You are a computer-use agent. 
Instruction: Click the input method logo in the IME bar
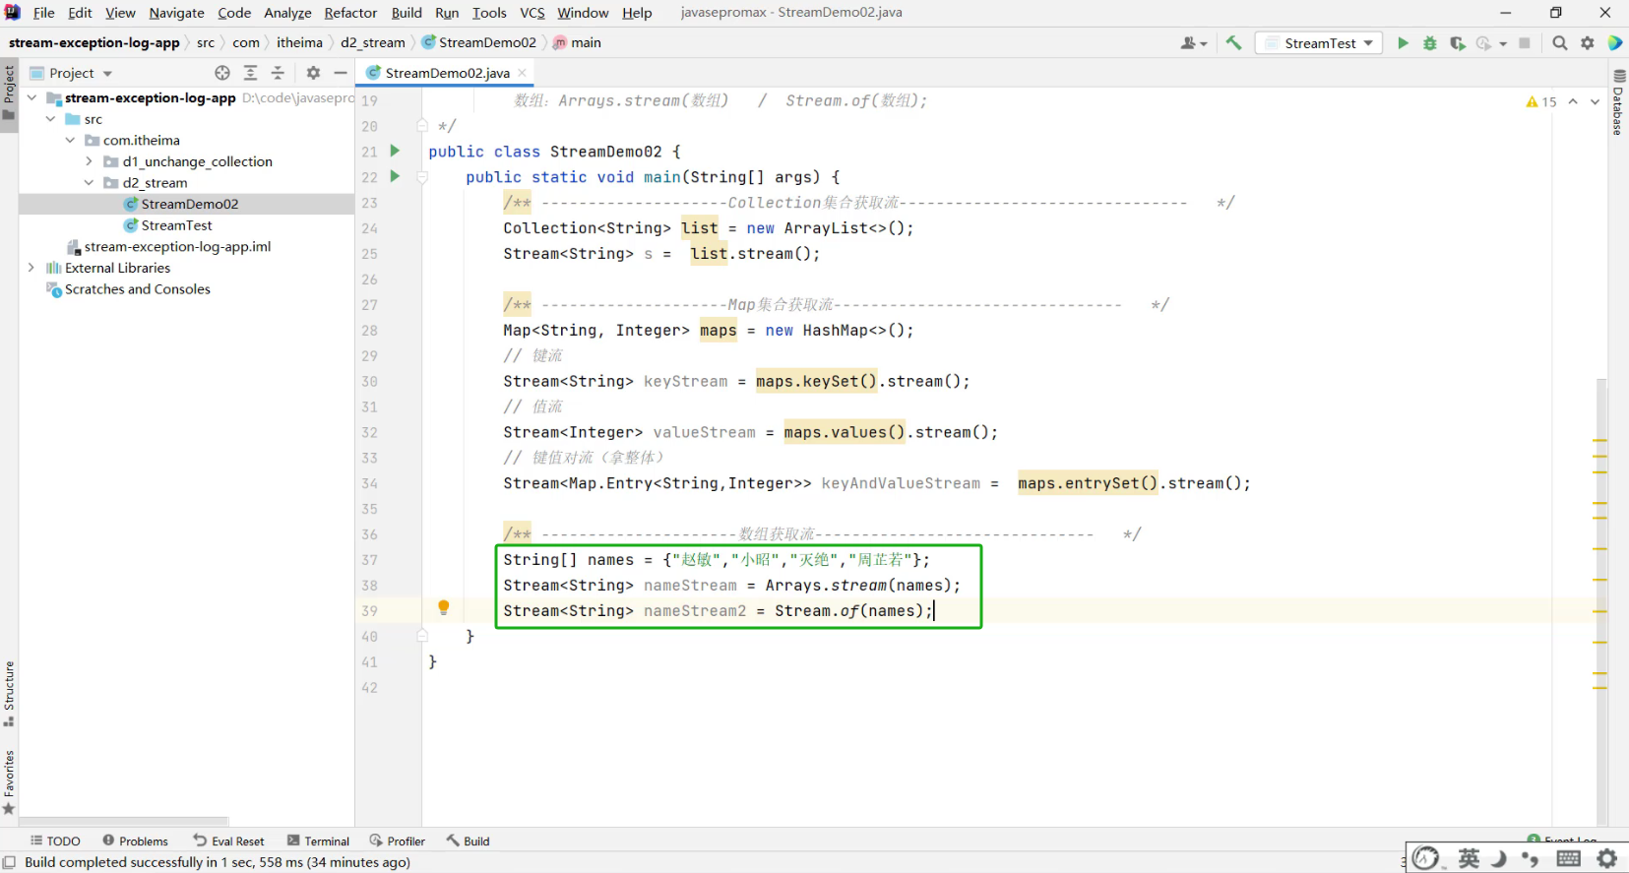click(x=1426, y=858)
